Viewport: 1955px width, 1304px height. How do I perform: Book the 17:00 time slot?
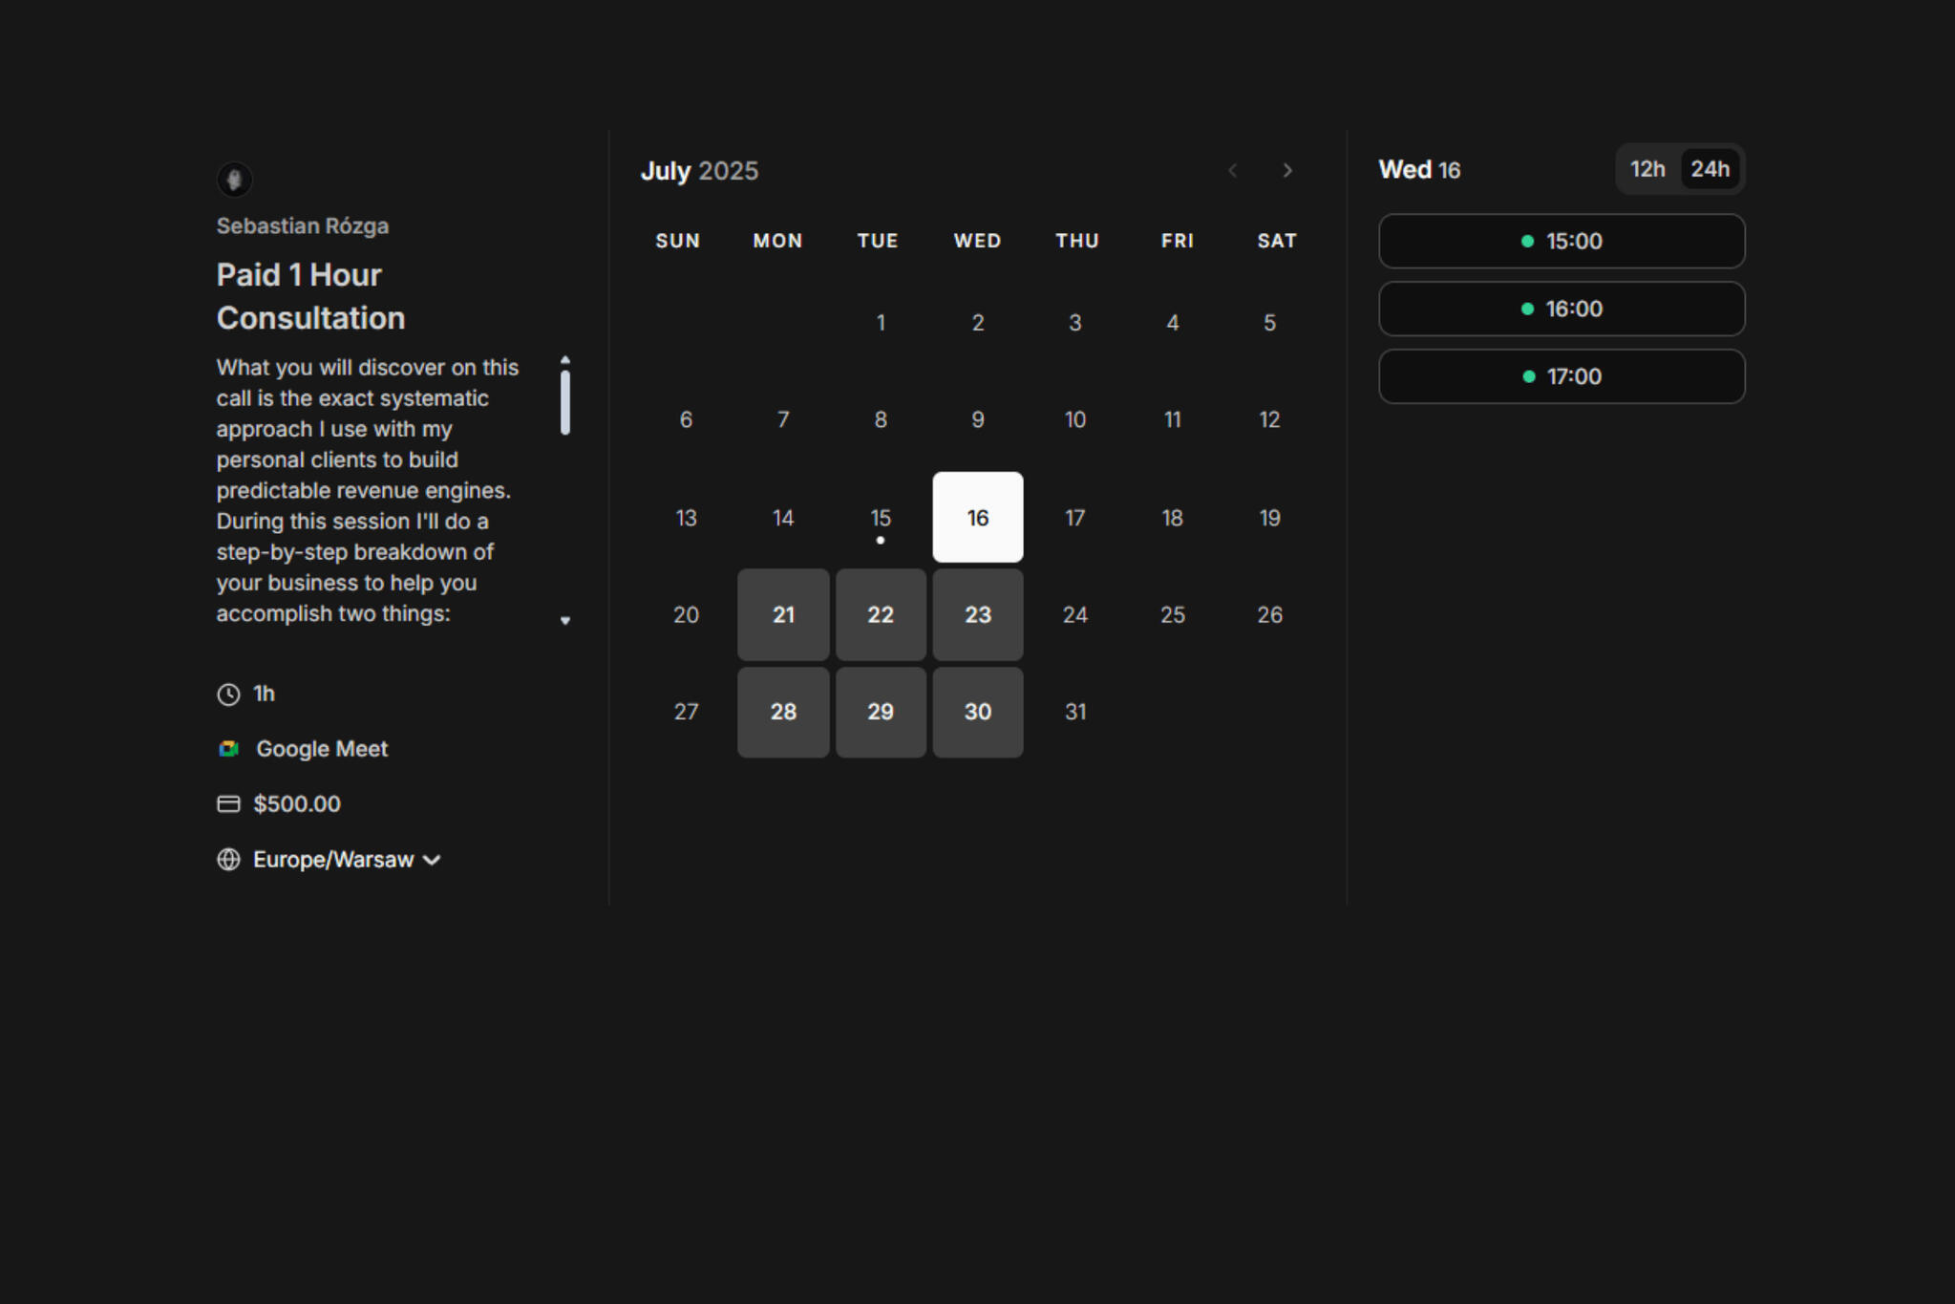[x=1561, y=376]
